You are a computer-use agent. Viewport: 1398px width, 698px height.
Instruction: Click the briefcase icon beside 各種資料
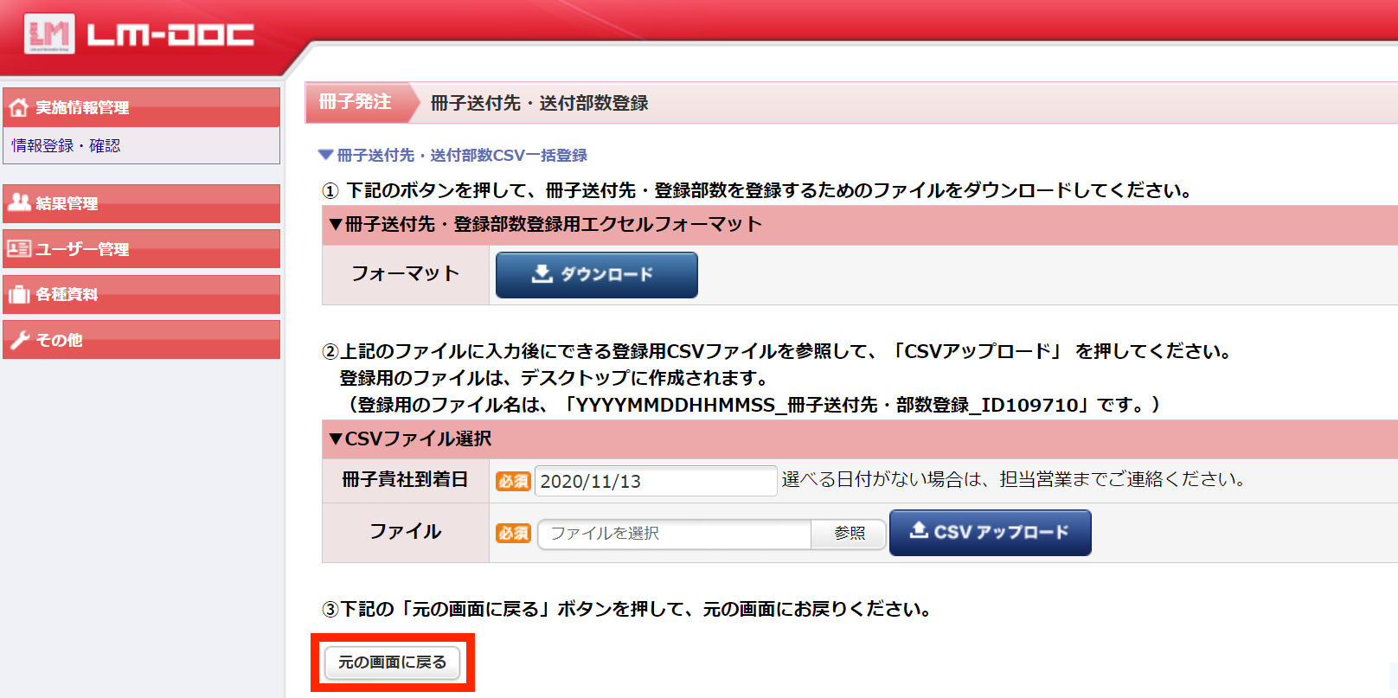[x=19, y=295]
